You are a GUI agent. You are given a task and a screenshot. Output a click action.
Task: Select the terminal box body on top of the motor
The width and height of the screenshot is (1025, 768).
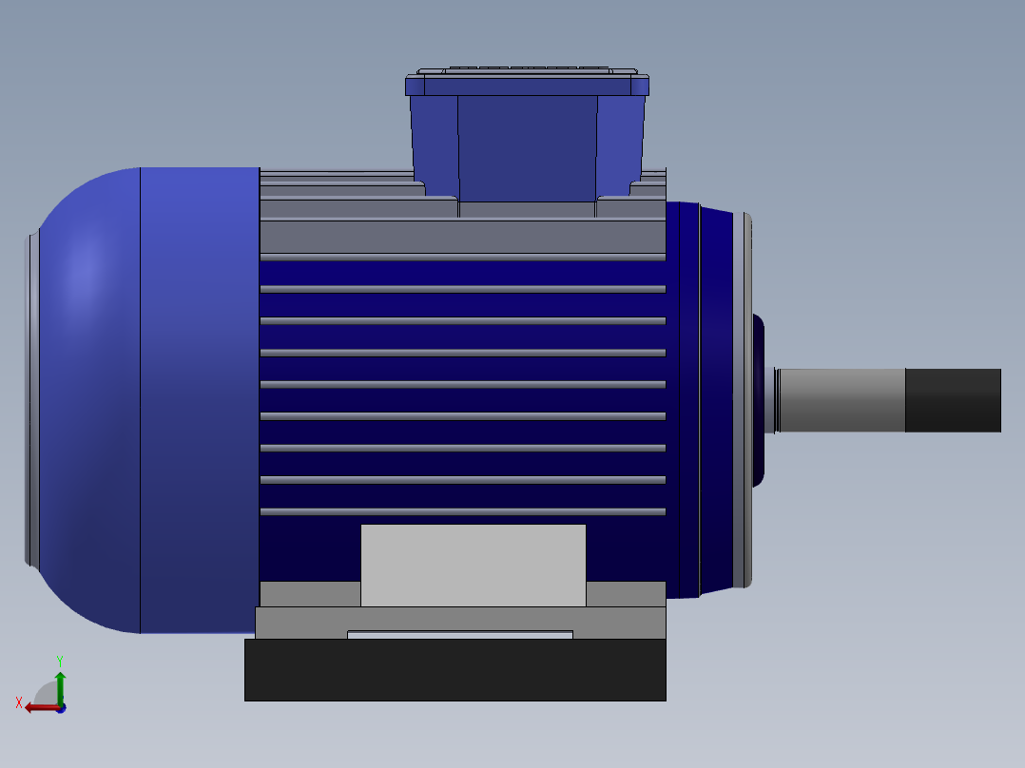point(527,147)
